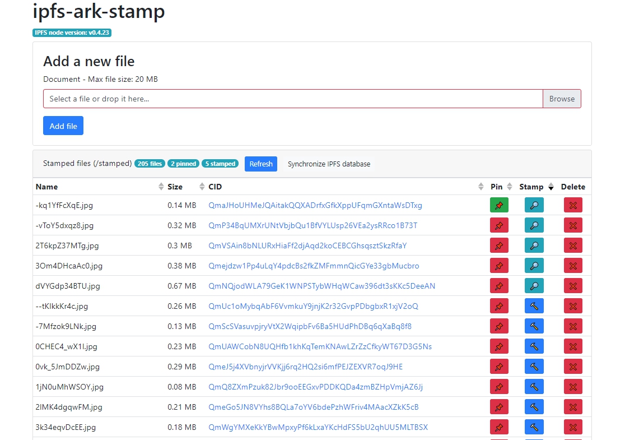Refresh the stamped files list
This screenshot has height=440, width=625.
tap(260, 164)
